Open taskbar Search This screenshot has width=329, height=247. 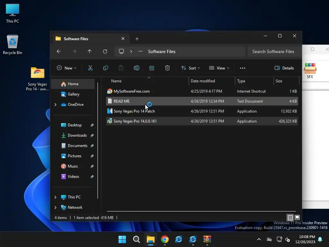coord(136,239)
